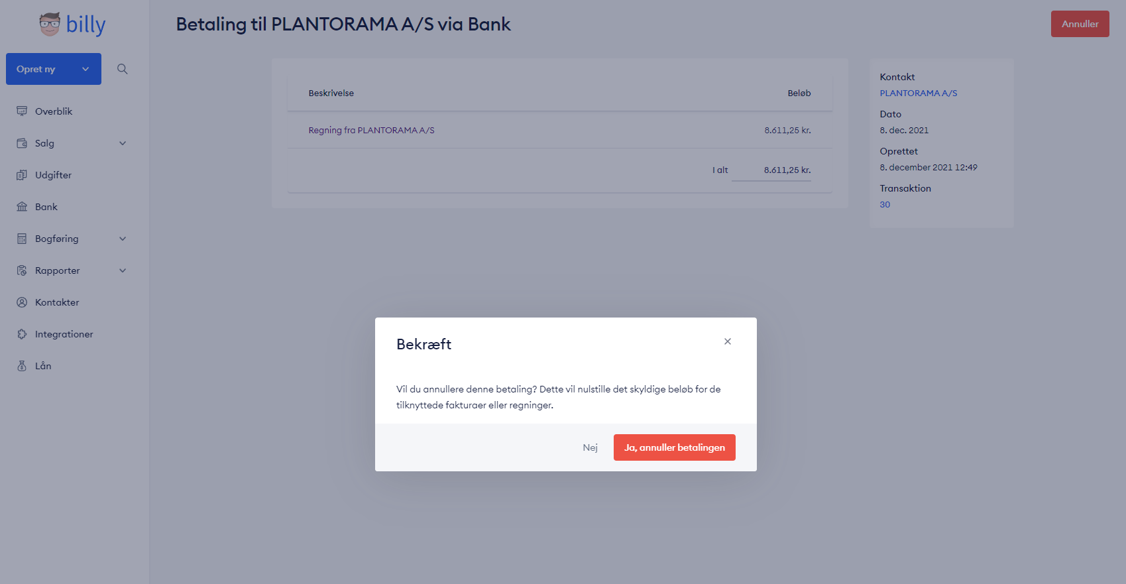This screenshot has height=584, width=1126.
Task: Expand the Rapporter submenu chevron
Action: pos(123,270)
